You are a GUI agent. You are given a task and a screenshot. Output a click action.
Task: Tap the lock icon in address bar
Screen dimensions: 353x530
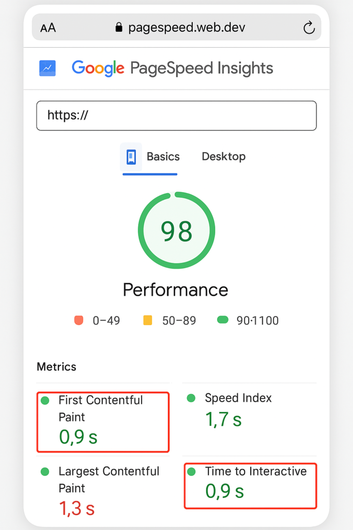pos(119,27)
